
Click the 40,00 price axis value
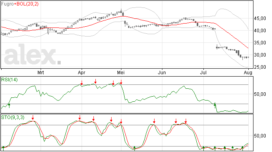[260, 31]
